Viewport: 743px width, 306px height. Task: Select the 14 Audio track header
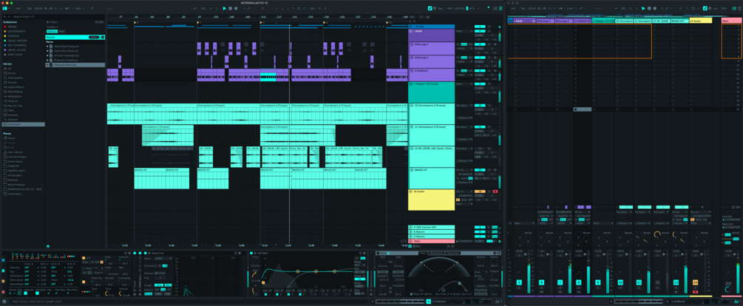tap(431, 200)
